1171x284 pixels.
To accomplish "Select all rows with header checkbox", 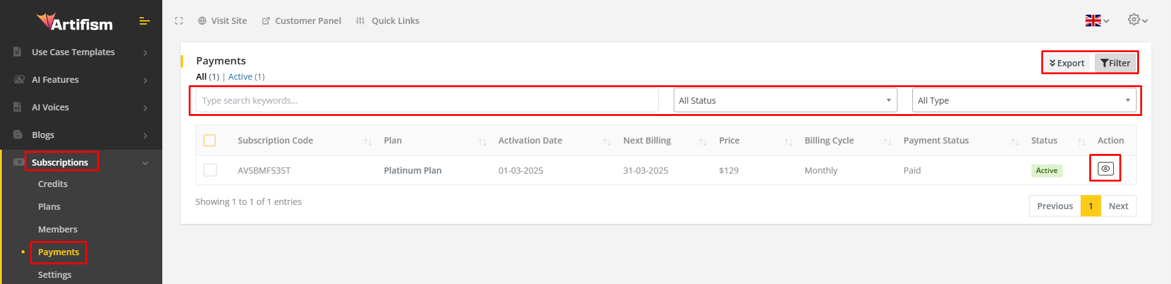I will click(x=210, y=140).
